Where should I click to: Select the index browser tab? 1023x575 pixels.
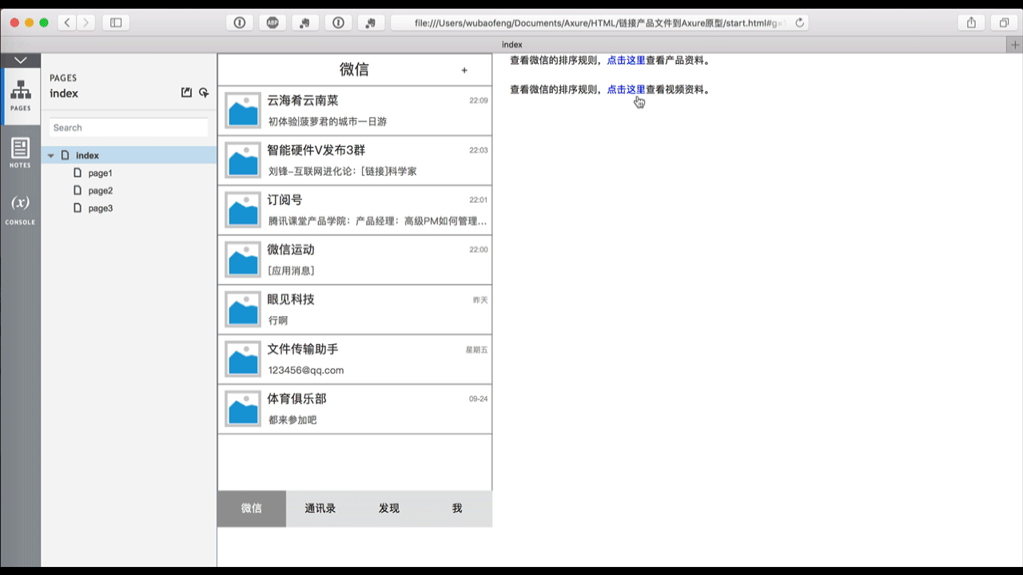tap(511, 45)
